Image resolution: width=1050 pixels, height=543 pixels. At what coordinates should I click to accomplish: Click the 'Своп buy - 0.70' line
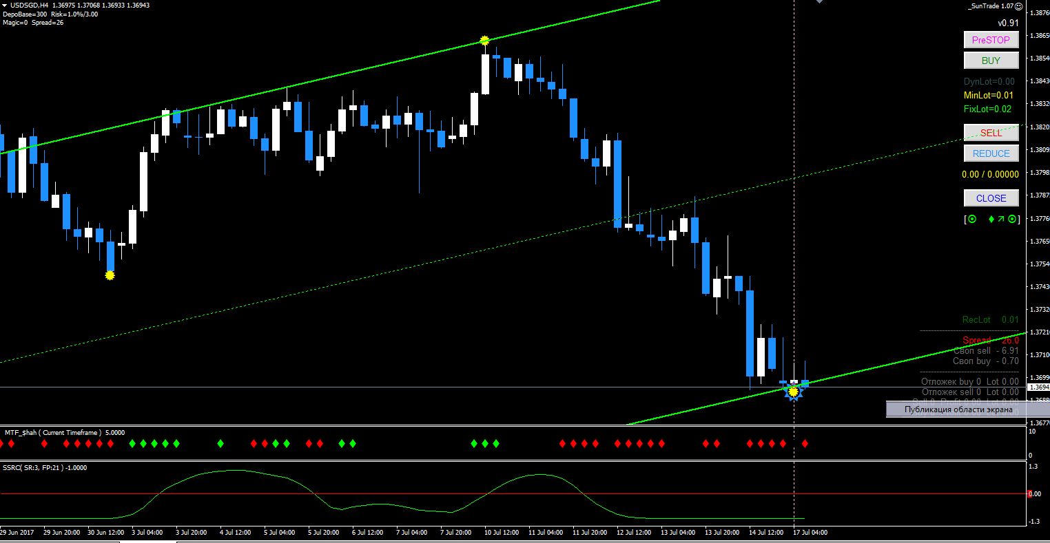[x=985, y=361]
